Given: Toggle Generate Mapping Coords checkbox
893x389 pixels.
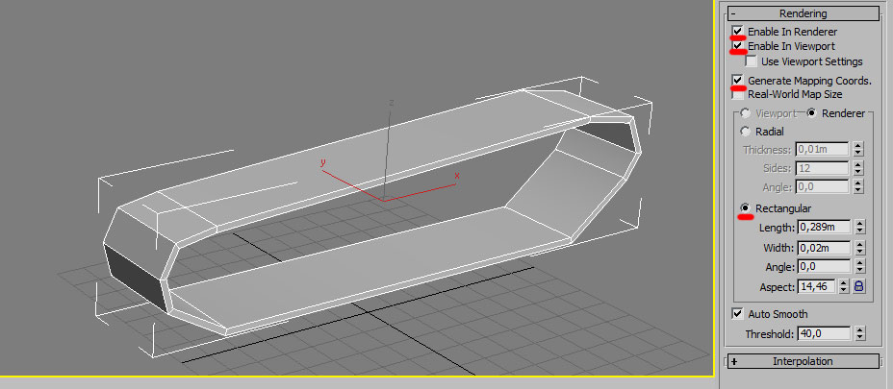Looking at the screenshot, I should pyautogui.click(x=738, y=81).
